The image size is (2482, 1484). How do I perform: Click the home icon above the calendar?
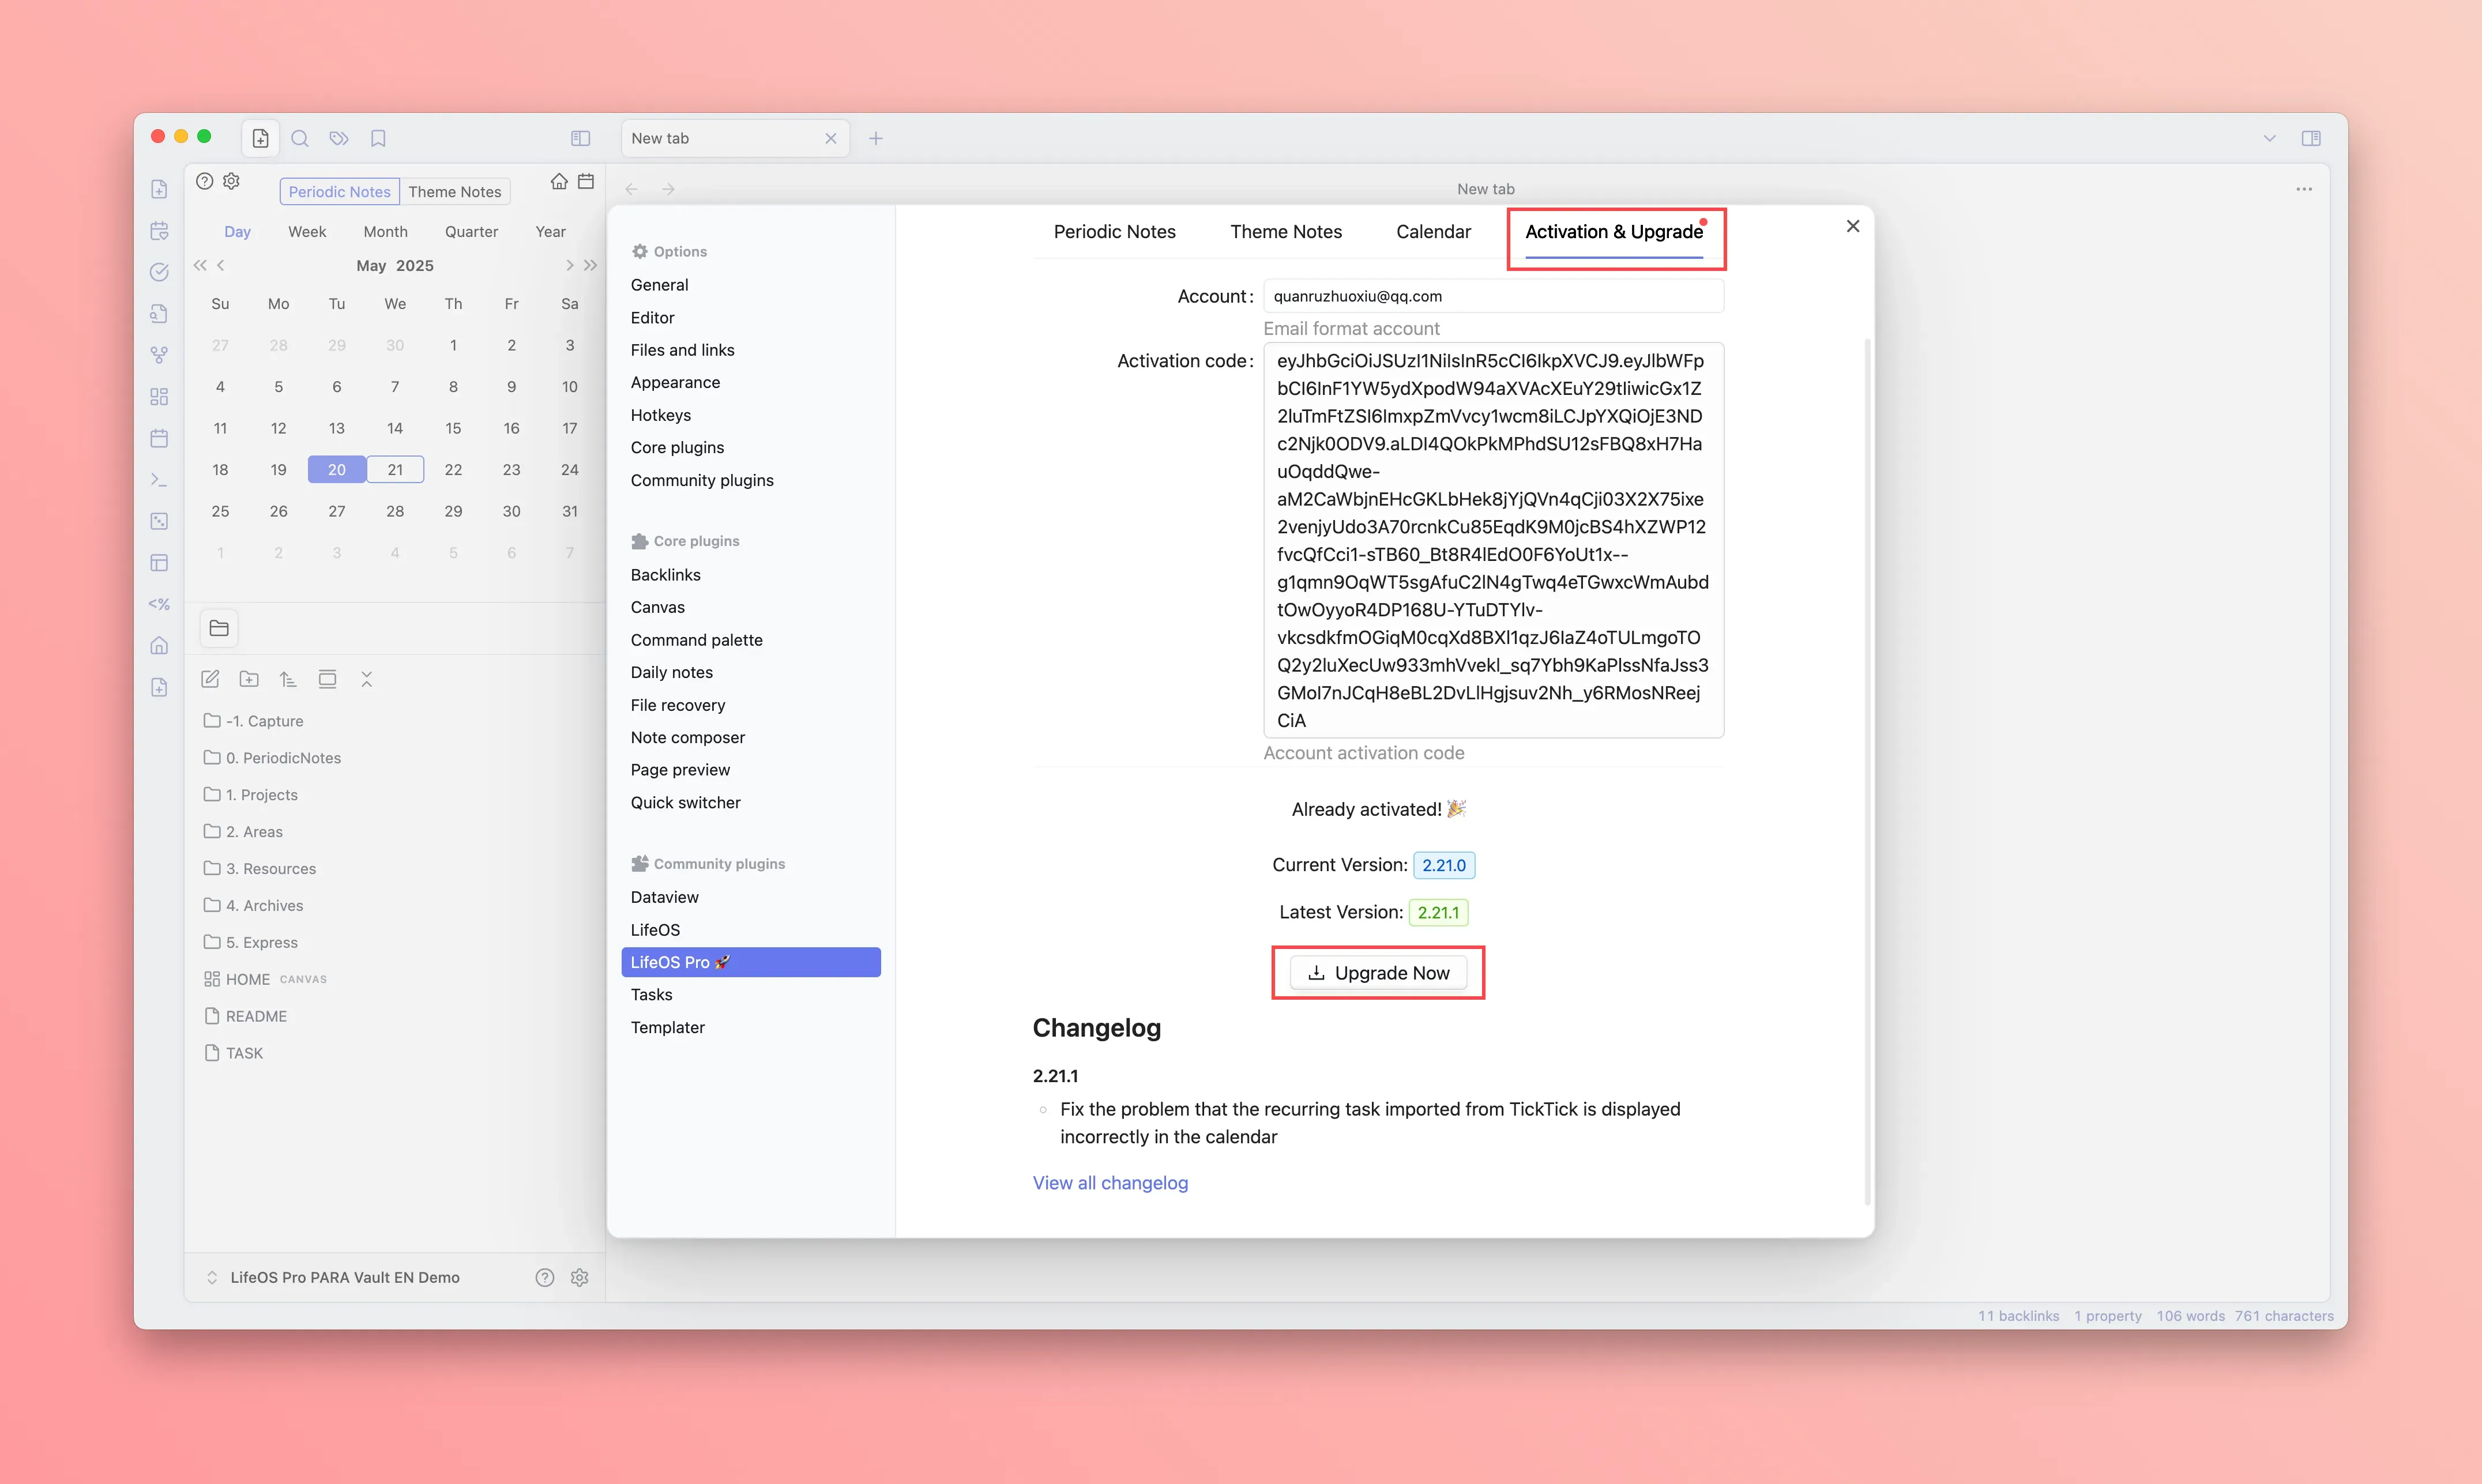(559, 181)
